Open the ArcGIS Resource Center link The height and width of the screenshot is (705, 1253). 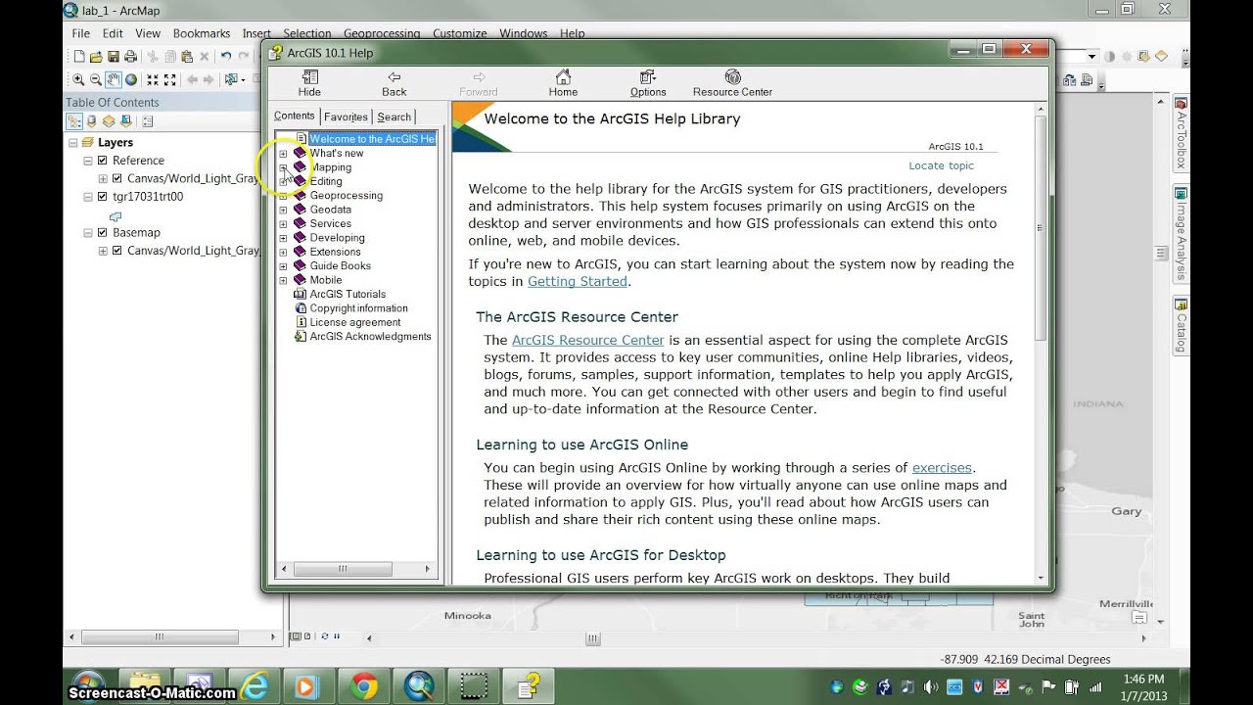point(587,340)
